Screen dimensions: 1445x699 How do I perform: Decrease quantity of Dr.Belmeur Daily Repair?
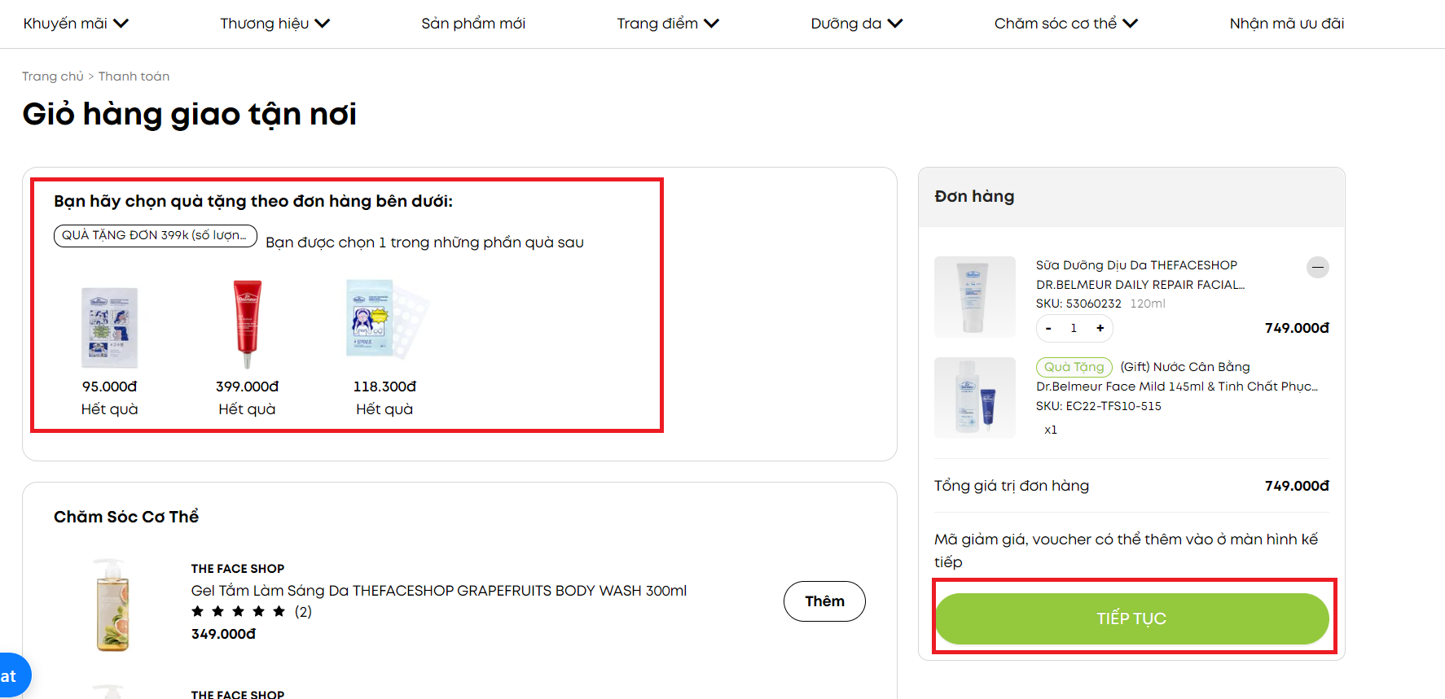click(1048, 328)
